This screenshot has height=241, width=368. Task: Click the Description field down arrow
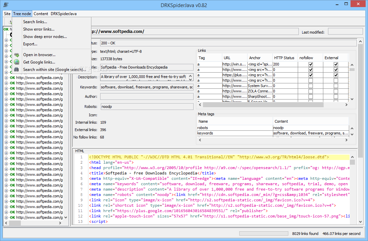pyautogui.click(x=191, y=79)
